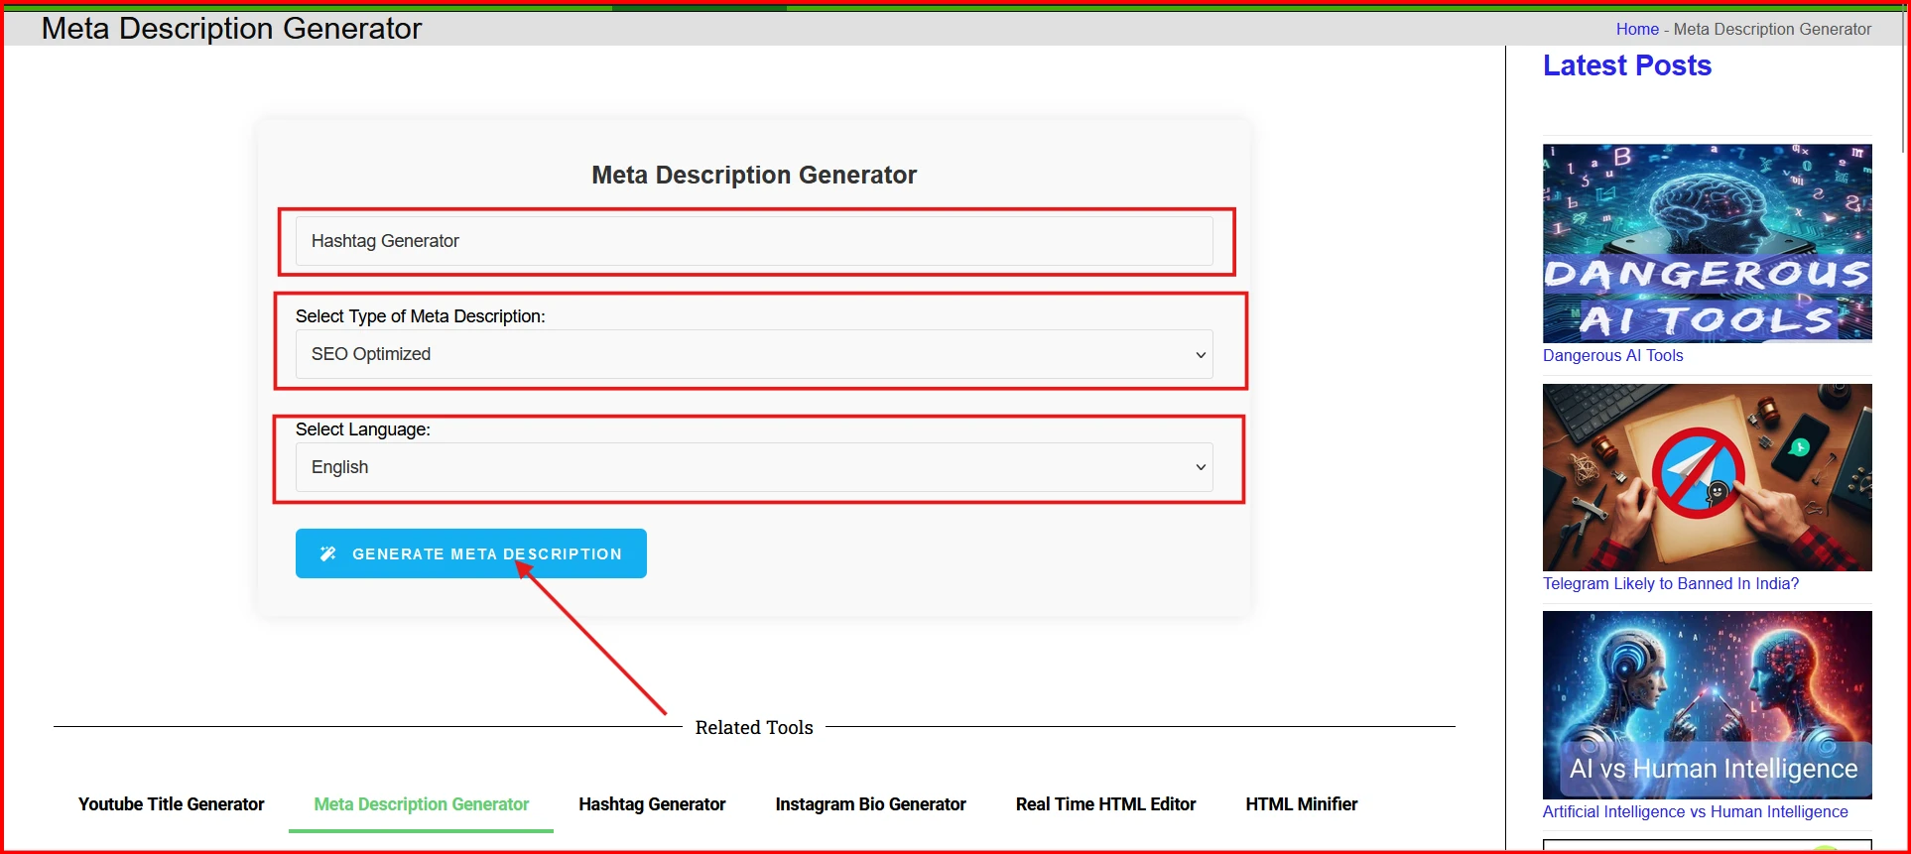The width and height of the screenshot is (1911, 854).
Task: Select the HTML Minifier tab
Action: (1302, 804)
